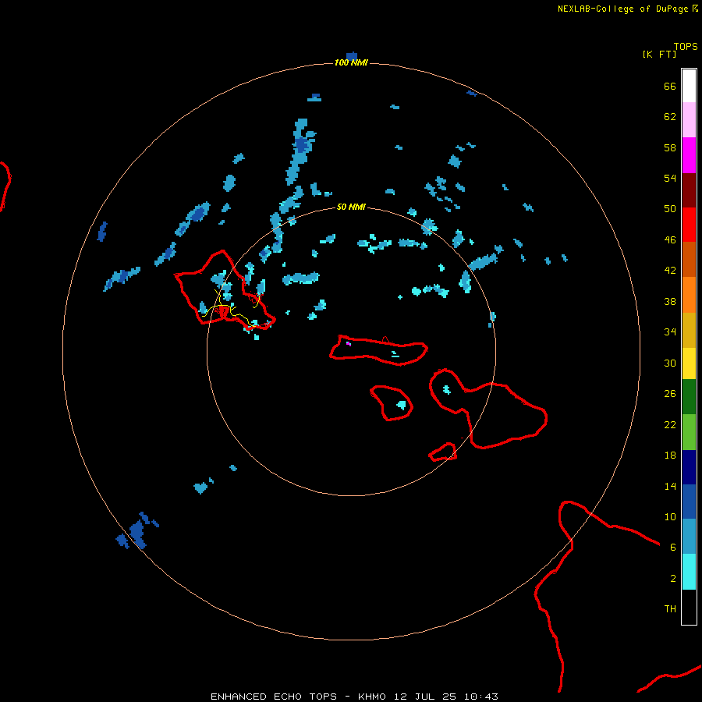Click the [K FT] units label
Screen dimensions: 702x702
coord(659,54)
